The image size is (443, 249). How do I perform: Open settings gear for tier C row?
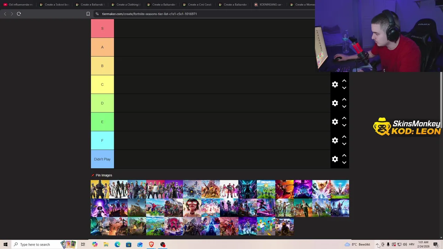[335, 84]
